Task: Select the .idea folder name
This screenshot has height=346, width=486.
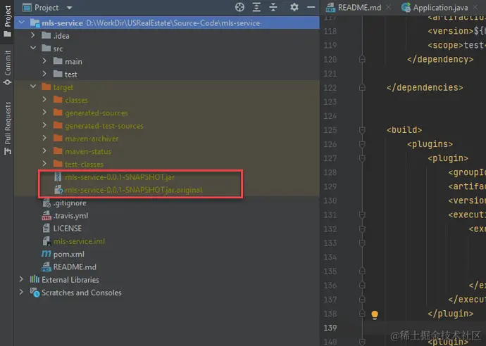Action: [x=61, y=36]
